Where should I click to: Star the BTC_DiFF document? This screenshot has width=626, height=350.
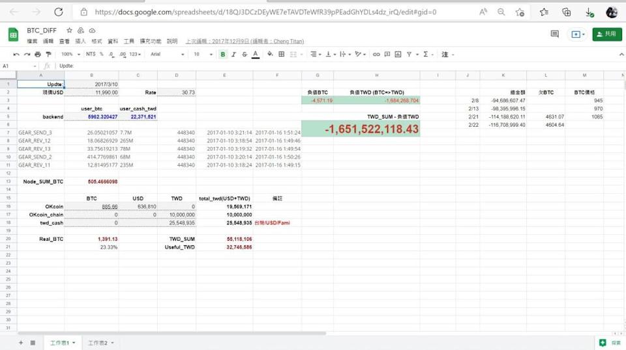point(69,31)
